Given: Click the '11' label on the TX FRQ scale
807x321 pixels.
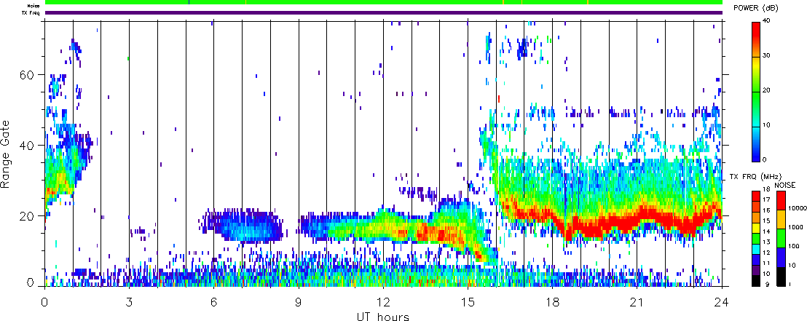Looking at the screenshot, I should (767, 263).
